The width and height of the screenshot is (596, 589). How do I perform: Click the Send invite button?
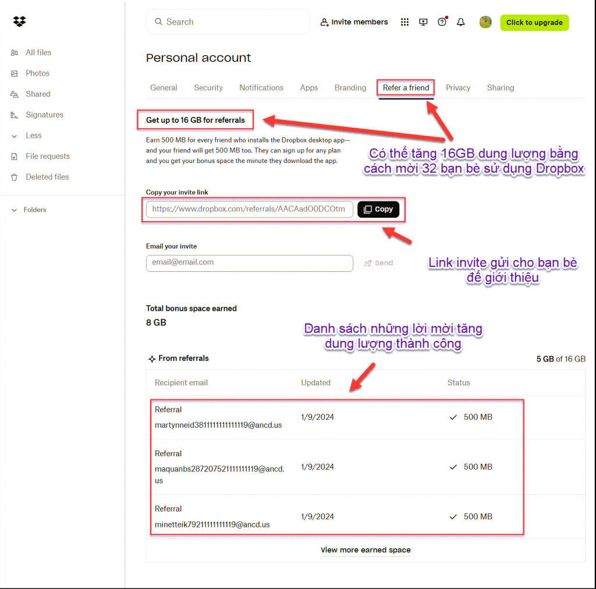click(378, 263)
